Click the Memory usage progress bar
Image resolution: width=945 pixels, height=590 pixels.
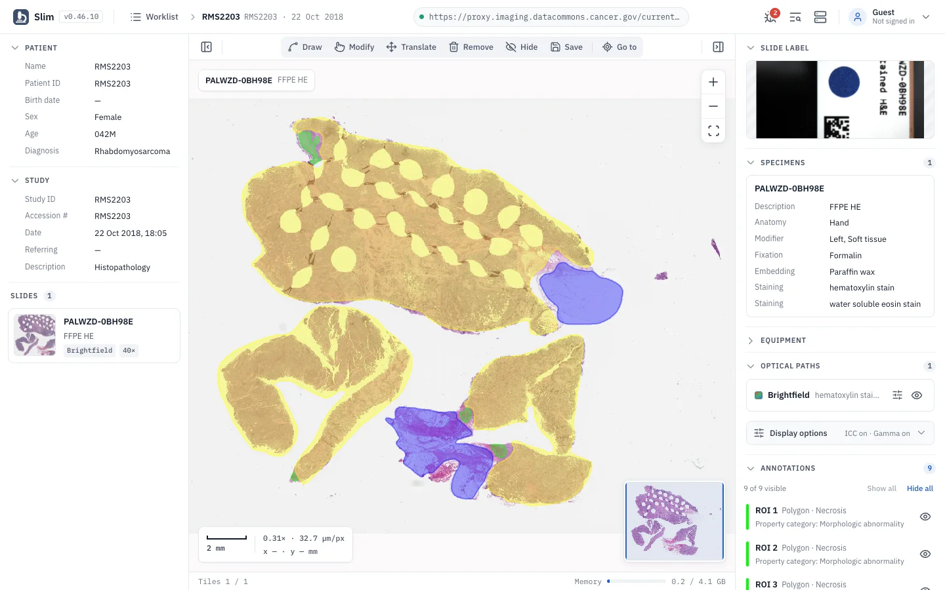pyautogui.click(x=637, y=581)
